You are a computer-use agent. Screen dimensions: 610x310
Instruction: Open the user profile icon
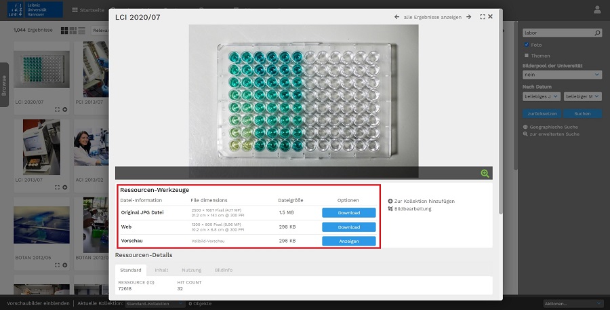pyautogui.click(x=597, y=9)
